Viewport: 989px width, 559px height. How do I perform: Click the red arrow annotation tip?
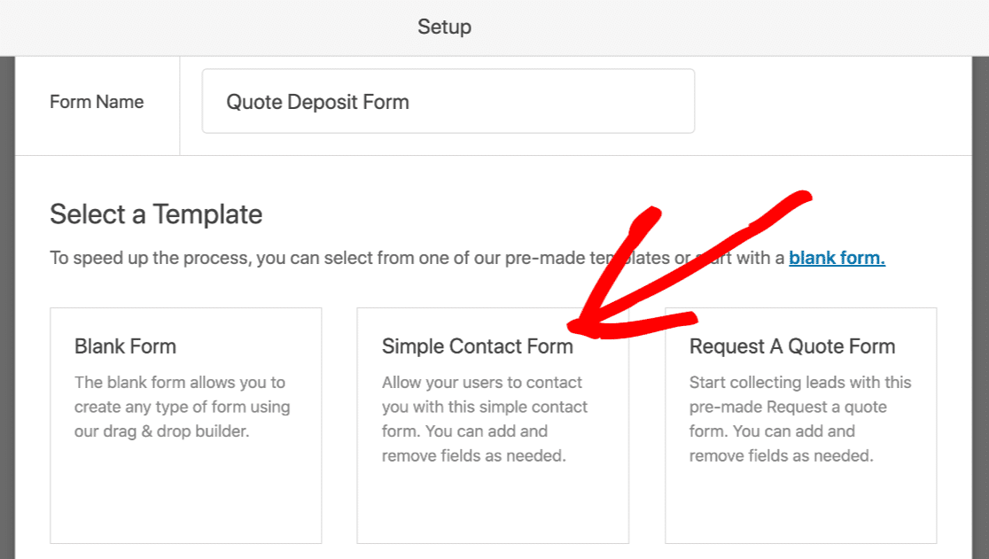(x=572, y=326)
